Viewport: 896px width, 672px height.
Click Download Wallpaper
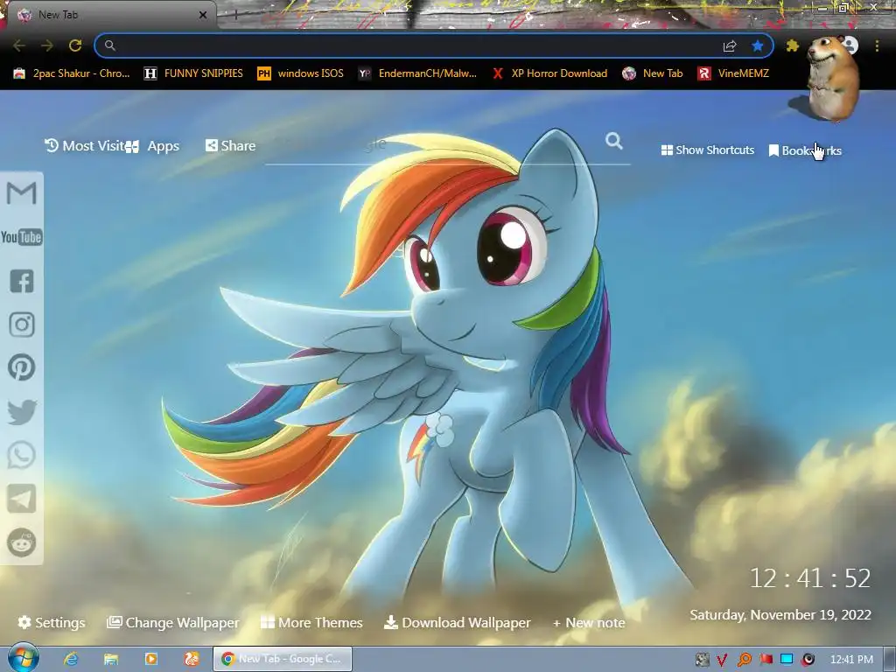457,622
